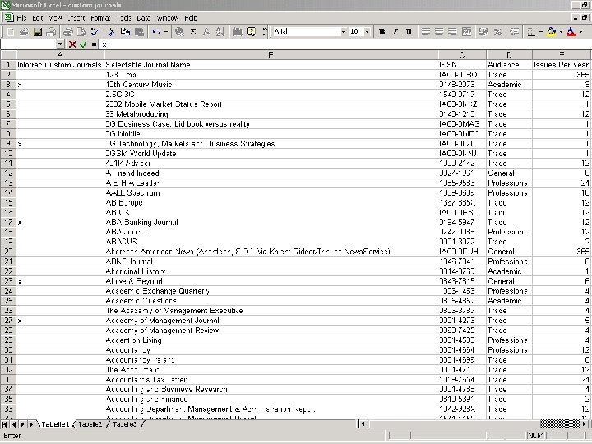
Task: Expand the Borders dropdown arrow
Action: (x=541, y=32)
